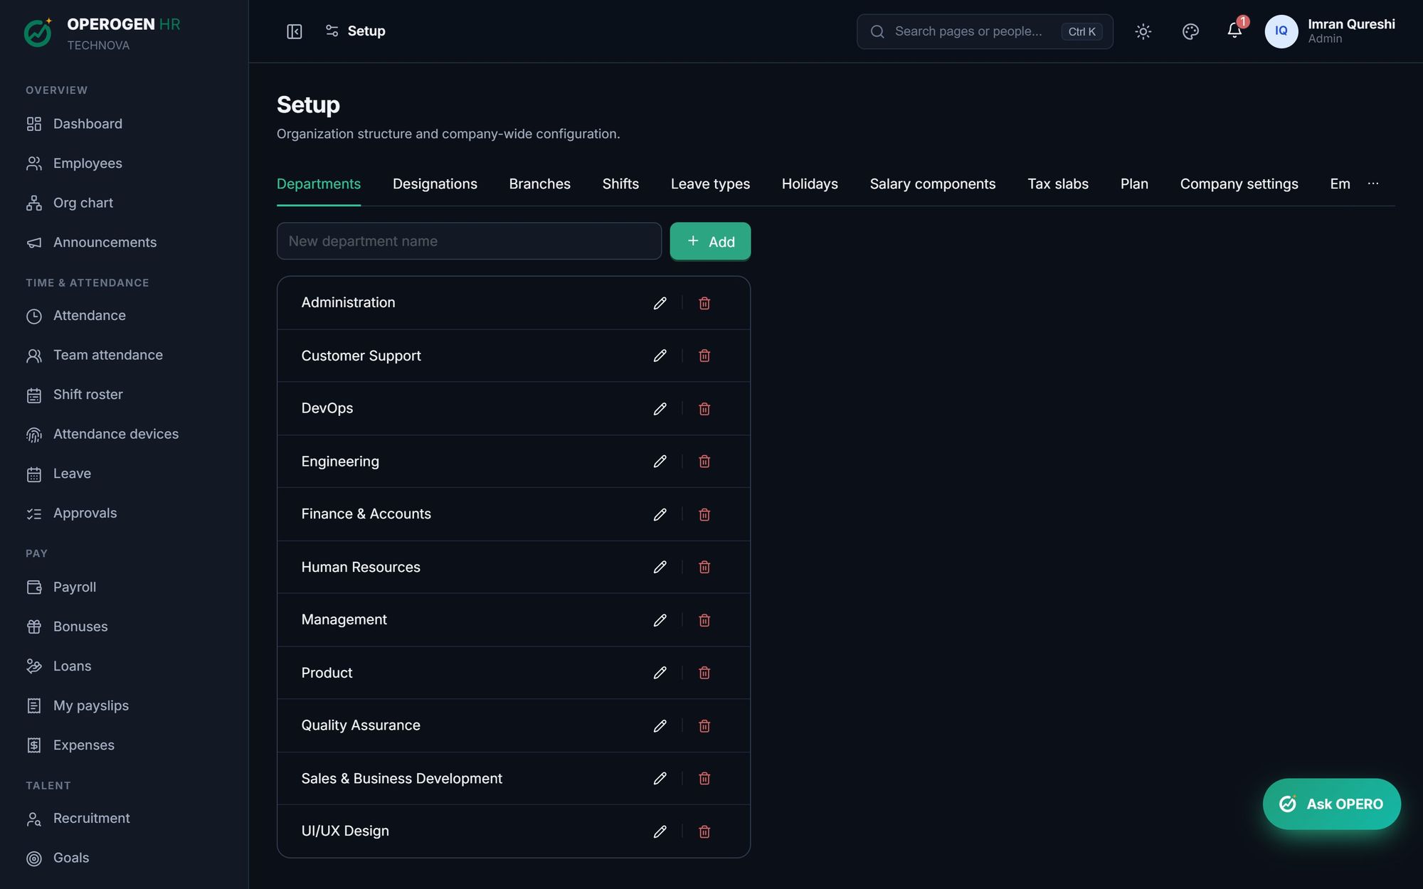The height and width of the screenshot is (889, 1423).
Task: Open notifications bell
Action: [x=1234, y=31]
